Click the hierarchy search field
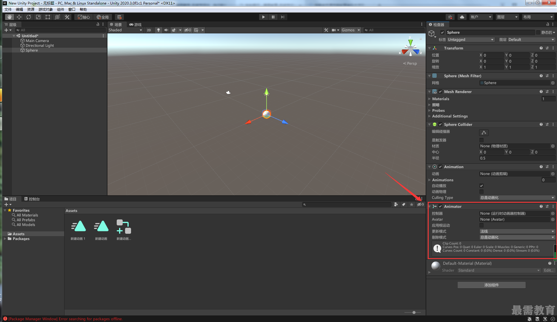The image size is (557, 322). coord(61,30)
